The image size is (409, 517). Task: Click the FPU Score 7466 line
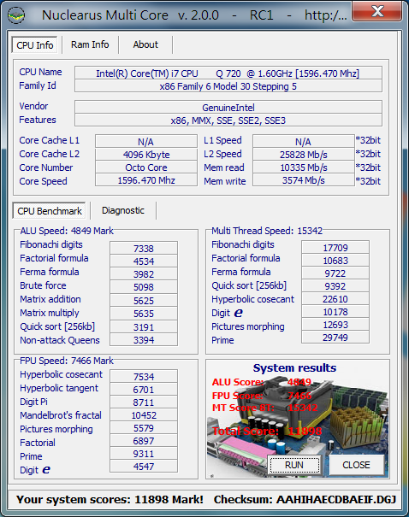pos(262,396)
